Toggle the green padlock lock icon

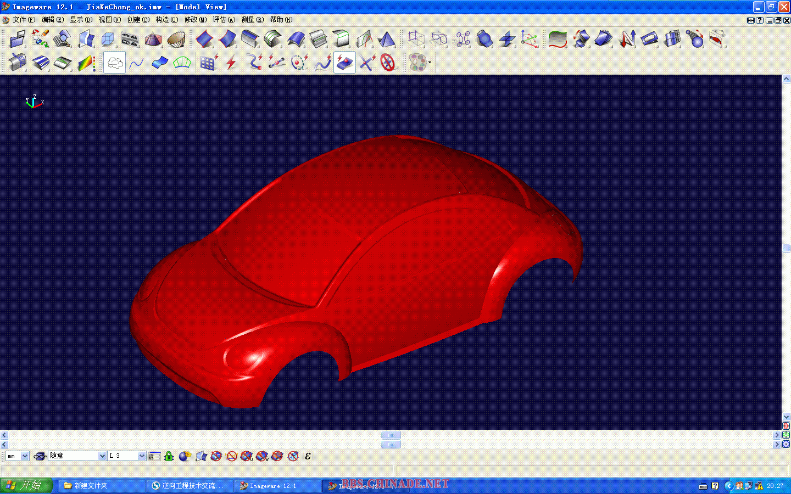point(169,456)
